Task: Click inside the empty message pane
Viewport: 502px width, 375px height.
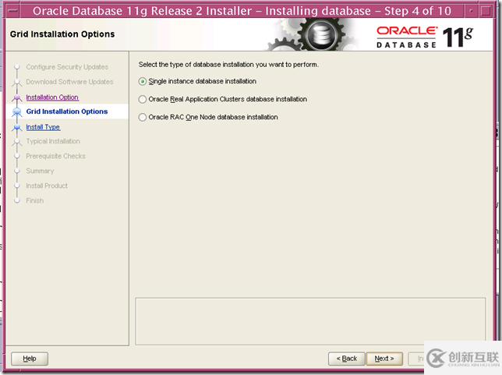Action: click(310, 321)
